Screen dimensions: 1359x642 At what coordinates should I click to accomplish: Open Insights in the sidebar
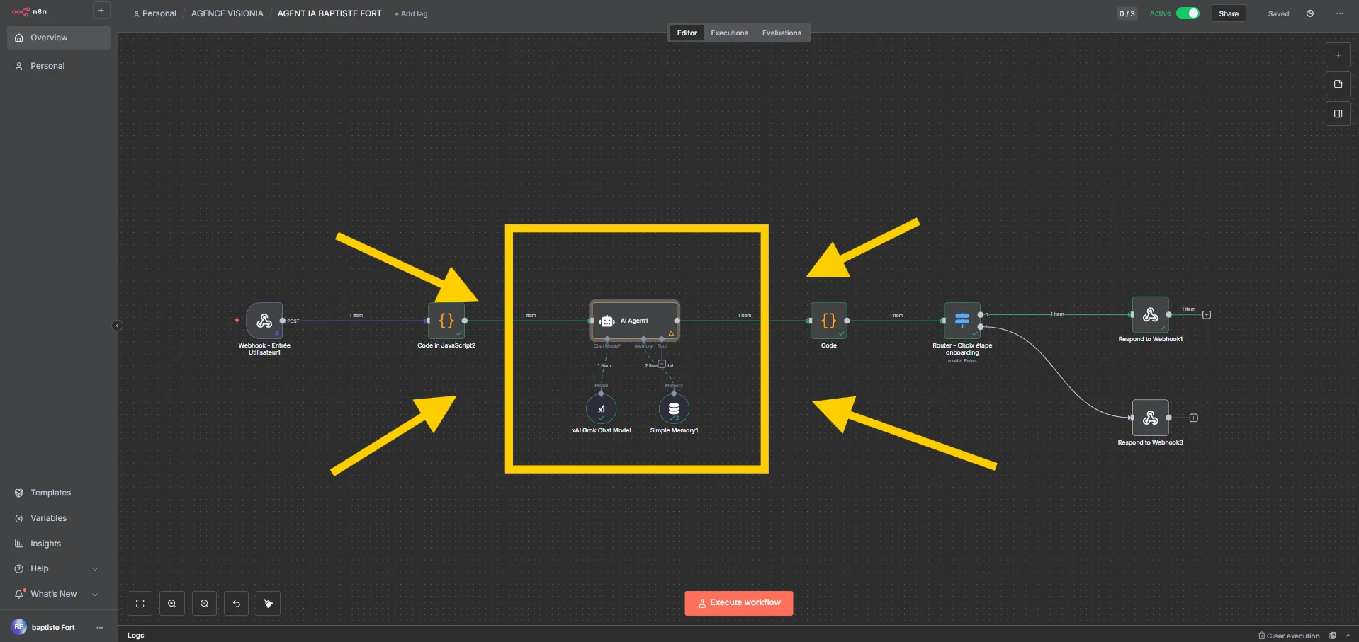click(59, 544)
